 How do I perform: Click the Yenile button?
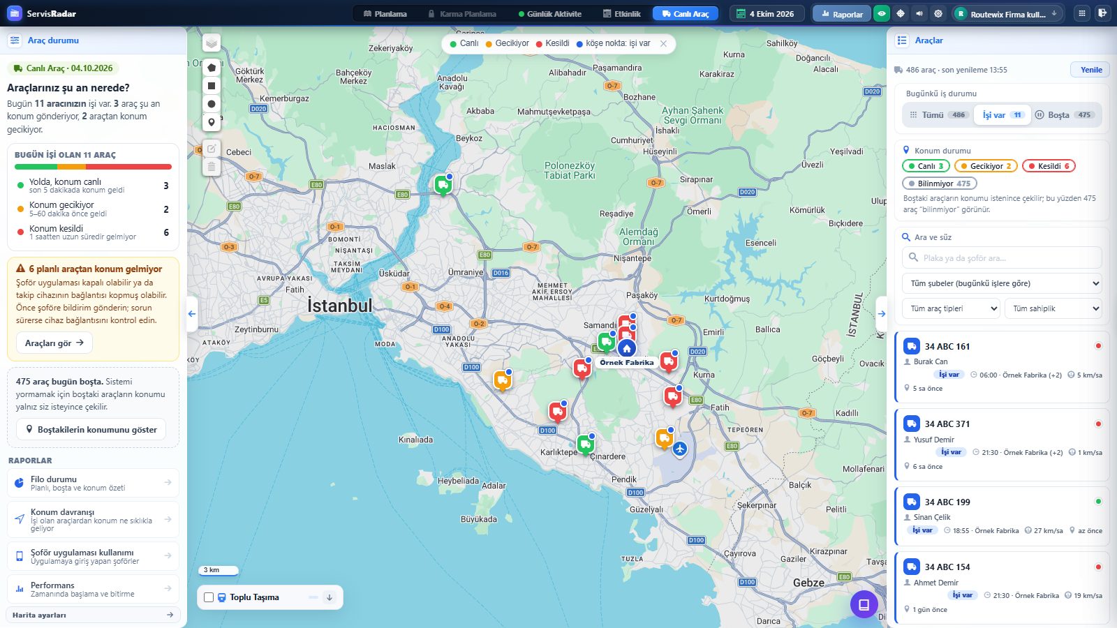pos(1090,70)
